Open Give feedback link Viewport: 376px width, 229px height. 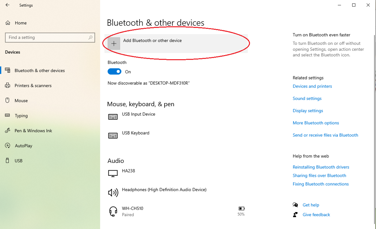click(316, 215)
